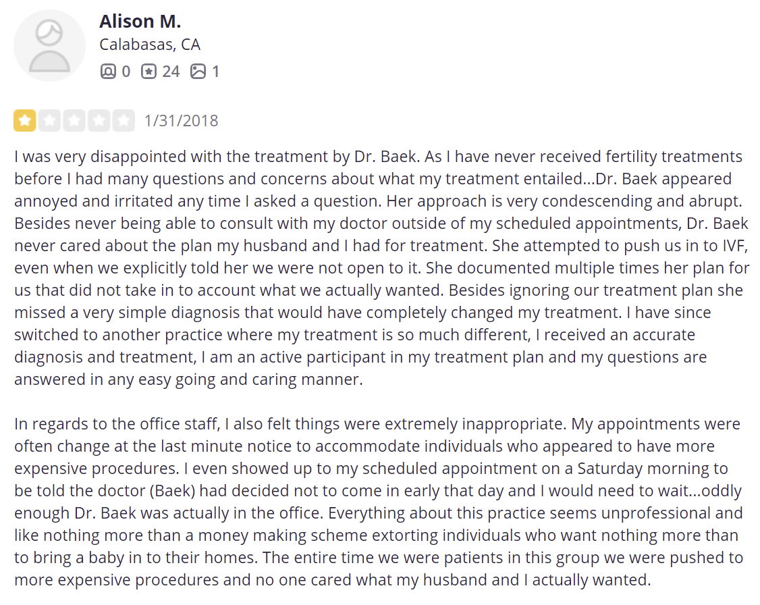Click the reviews count star icon
The image size is (760, 605).
click(x=148, y=72)
